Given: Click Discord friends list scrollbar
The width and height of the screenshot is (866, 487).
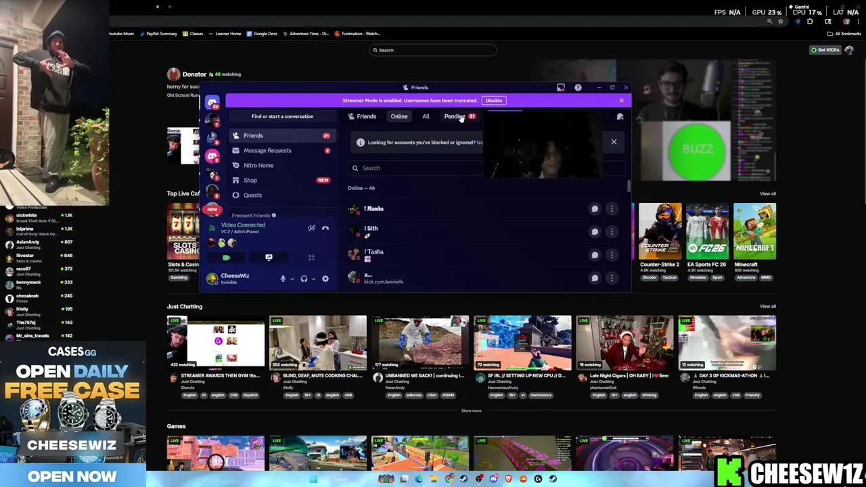Looking at the screenshot, I should pos(629,186).
